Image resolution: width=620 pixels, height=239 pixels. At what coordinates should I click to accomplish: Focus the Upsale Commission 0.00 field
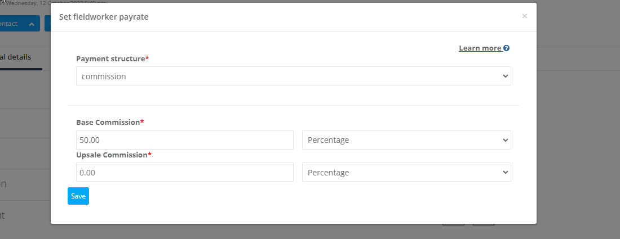[185, 172]
